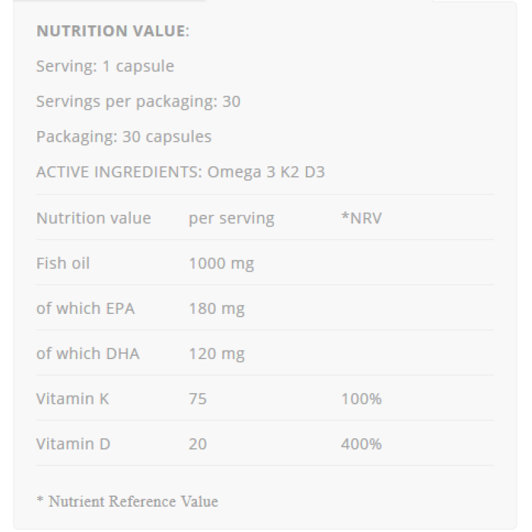Select the 'Vitamin D' row label
Screen dimensions: 532x532
(x=73, y=444)
